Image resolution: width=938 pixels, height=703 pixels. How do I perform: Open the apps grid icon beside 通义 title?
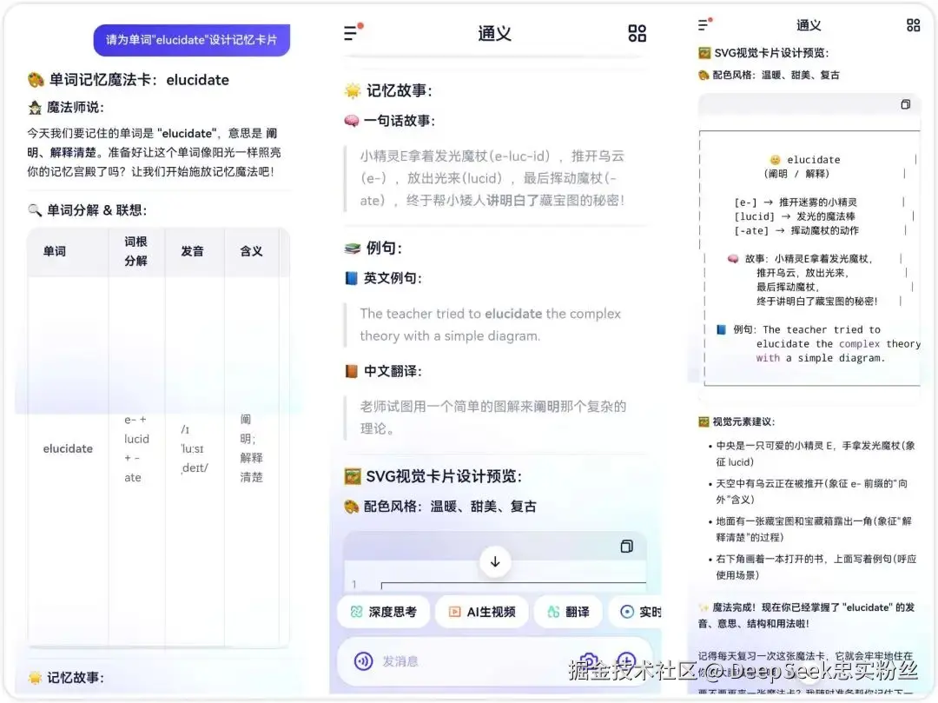click(x=637, y=32)
